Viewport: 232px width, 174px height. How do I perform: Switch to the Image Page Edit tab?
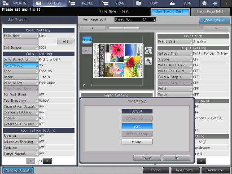coord(210,12)
